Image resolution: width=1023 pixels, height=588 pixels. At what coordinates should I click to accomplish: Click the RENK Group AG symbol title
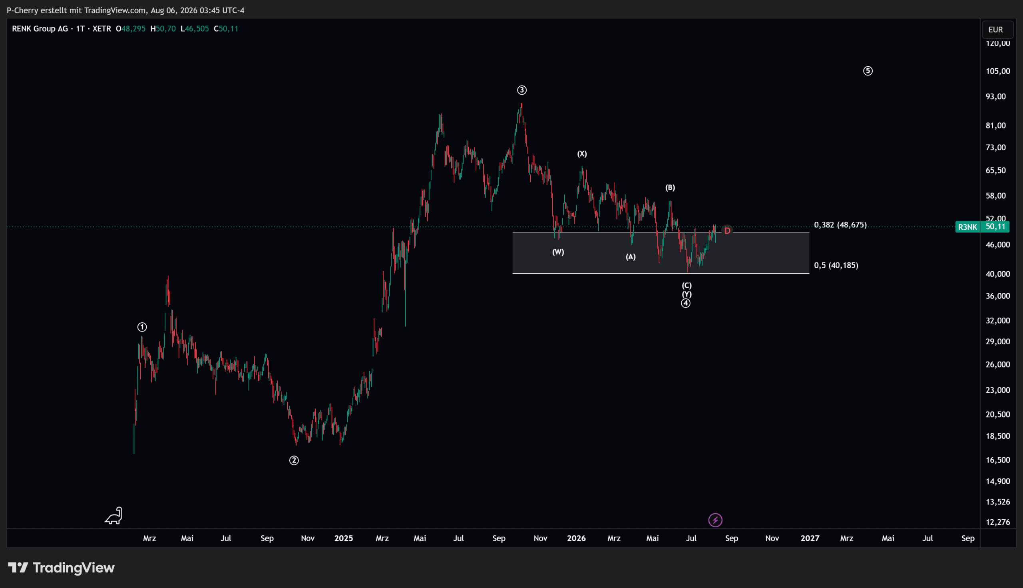(x=40, y=29)
